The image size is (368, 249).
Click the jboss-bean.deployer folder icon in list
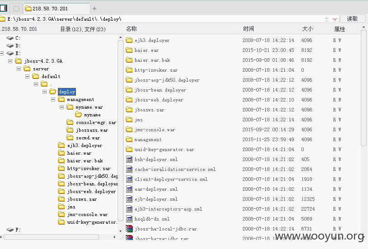pyautogui.click(x=129, y=90)
